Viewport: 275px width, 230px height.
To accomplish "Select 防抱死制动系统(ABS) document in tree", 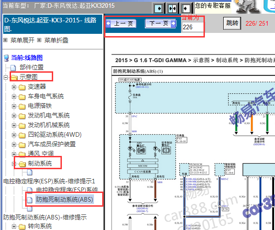I will [65, 199].
